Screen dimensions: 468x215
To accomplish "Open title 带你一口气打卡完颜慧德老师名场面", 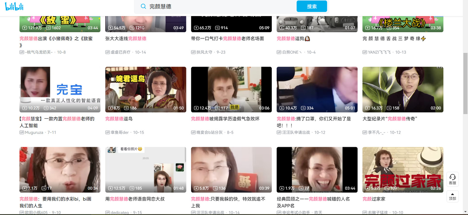I will [228, 39].
